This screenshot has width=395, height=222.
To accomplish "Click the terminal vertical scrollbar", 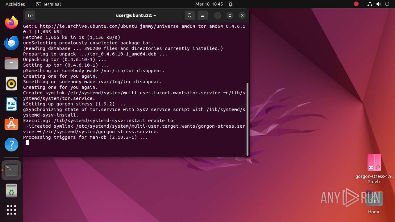I will click(247, 119).
